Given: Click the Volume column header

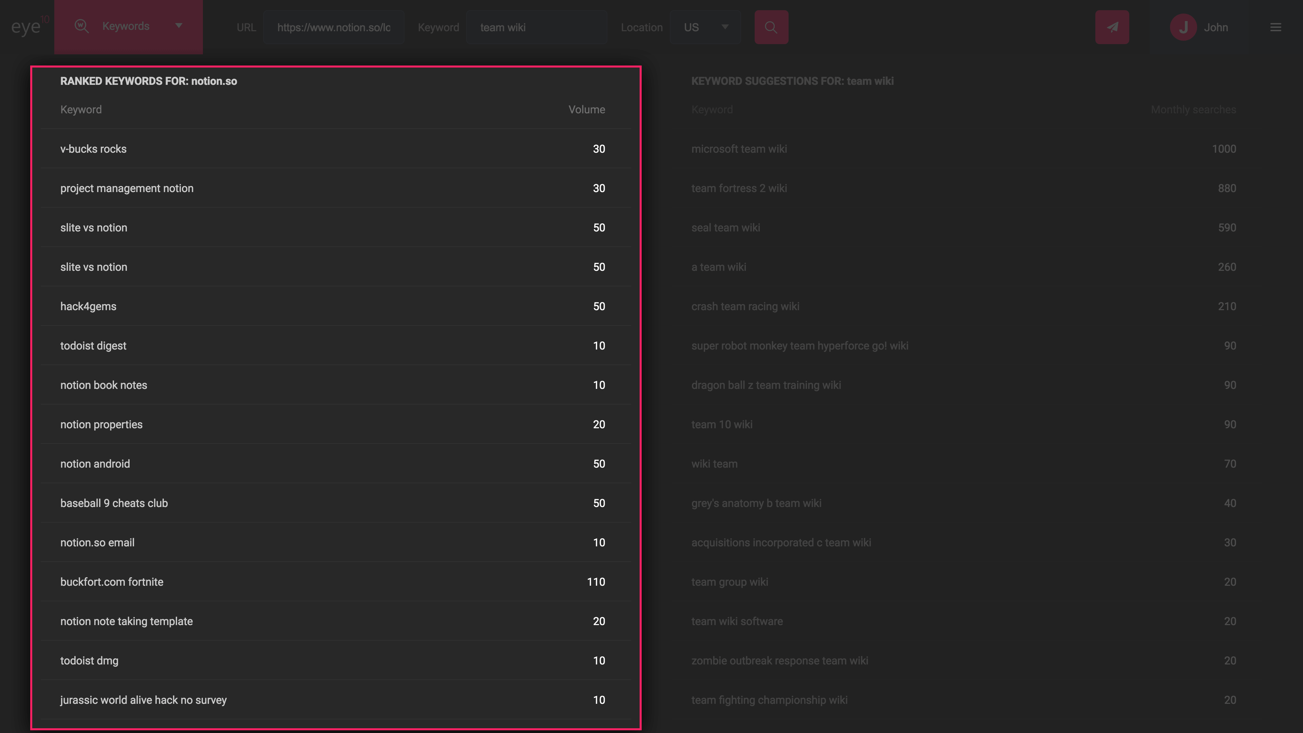Looking at the screenshot, I should [586, 110].
